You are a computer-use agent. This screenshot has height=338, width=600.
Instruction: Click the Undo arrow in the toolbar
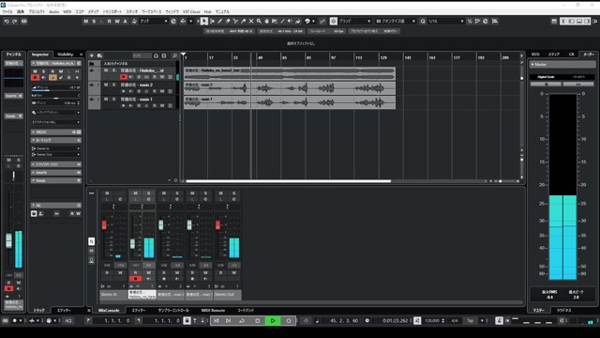(x=7, y=22)
